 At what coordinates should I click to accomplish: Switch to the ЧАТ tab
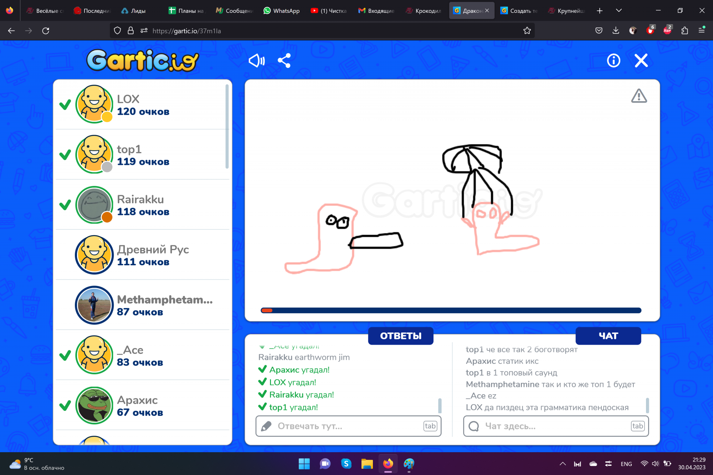point(608,335)
